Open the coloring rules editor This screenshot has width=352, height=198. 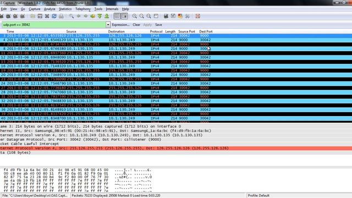pyautogui.click(x=180, y=16)
